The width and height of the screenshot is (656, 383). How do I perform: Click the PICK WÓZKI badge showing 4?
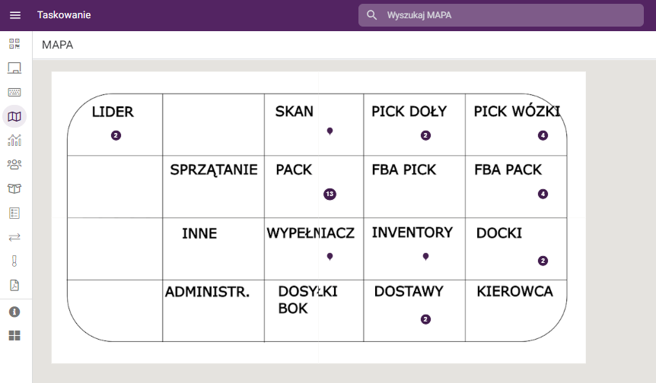(543, 136)
